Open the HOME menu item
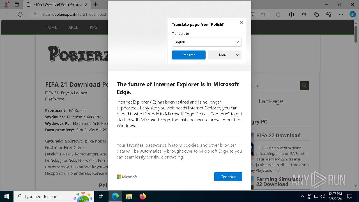This screenshot has height=202, width=359. point(51,27)
